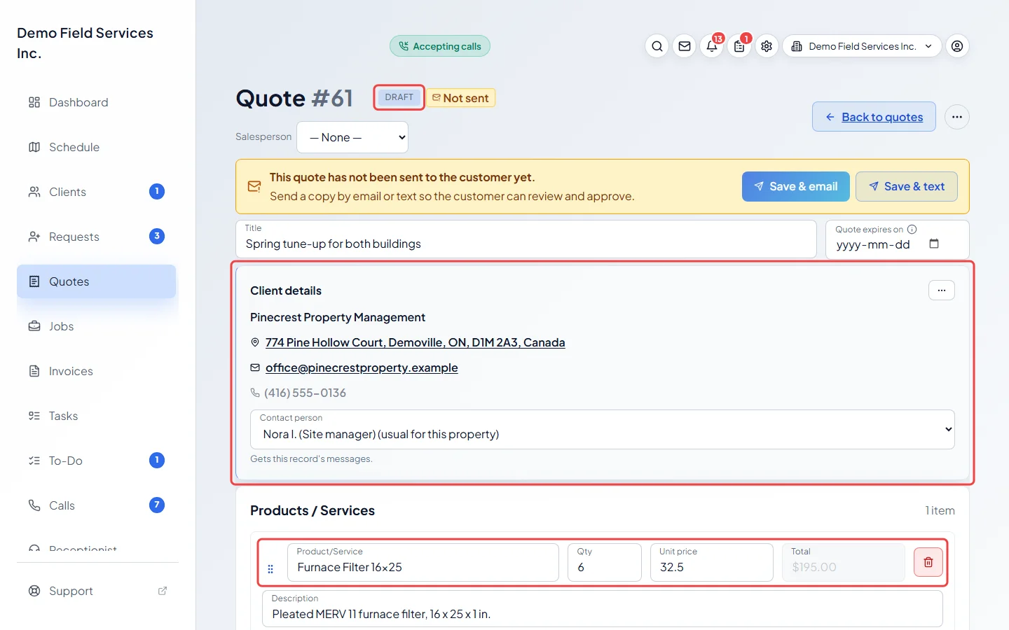Click the Clients badge showing 1
Image resolution: width=1009 pixels, height=630 pixels.
[x=157, y=191]
